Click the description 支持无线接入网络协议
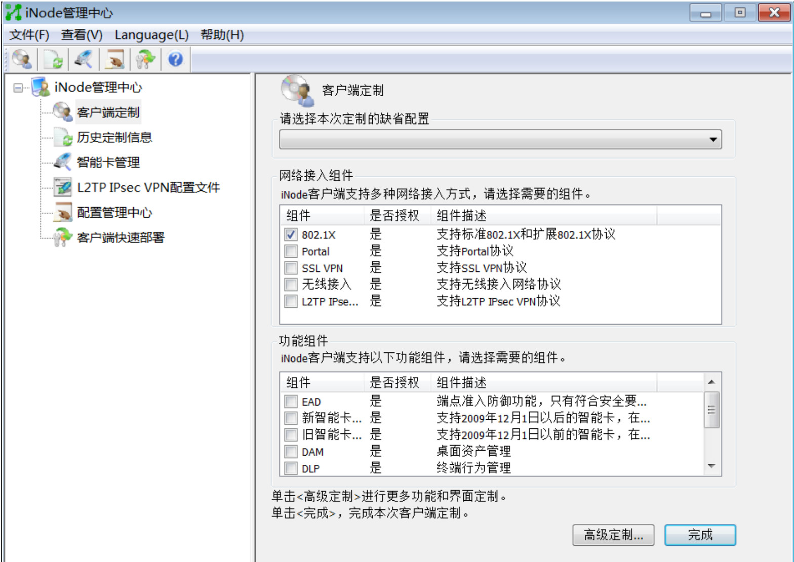The width and height of the screenshot is (794, 562). [499, 285]
